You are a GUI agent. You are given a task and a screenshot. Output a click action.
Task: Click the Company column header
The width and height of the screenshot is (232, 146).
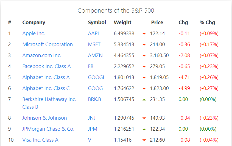(x=34, y=23)
